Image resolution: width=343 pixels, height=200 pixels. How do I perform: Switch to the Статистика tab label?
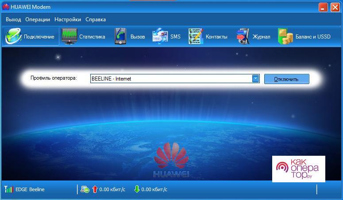[92, 37]
